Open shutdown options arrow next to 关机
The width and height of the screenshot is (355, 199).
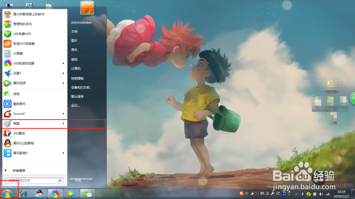(x=90, y=181)
